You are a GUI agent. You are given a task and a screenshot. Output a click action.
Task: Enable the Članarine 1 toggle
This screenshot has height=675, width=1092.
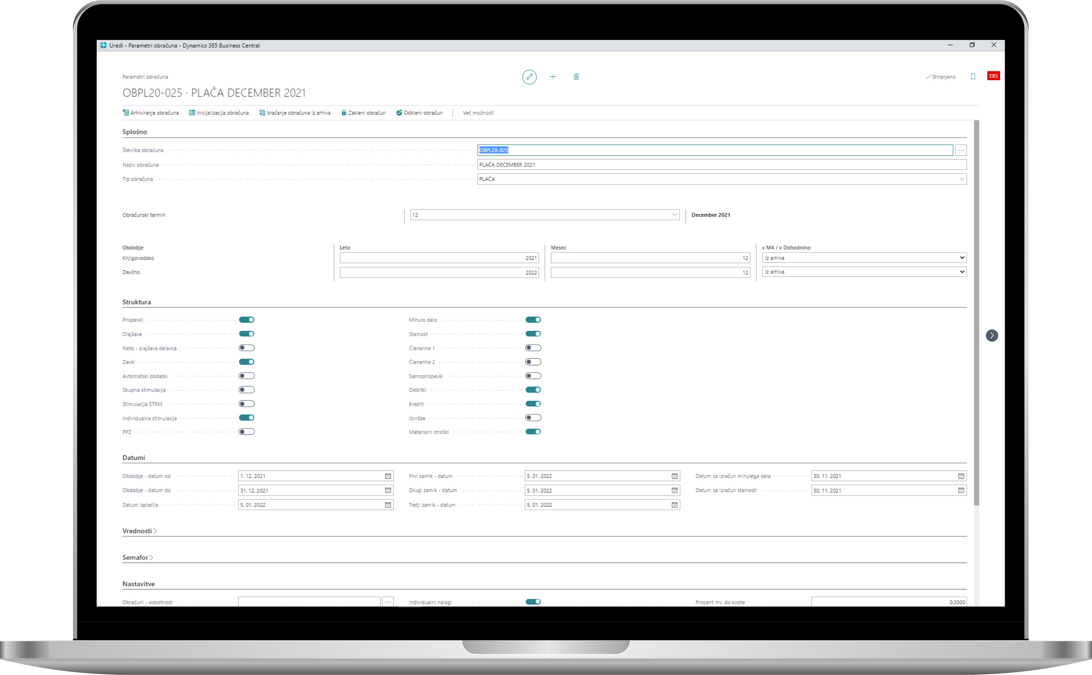[x=533, y=348]
